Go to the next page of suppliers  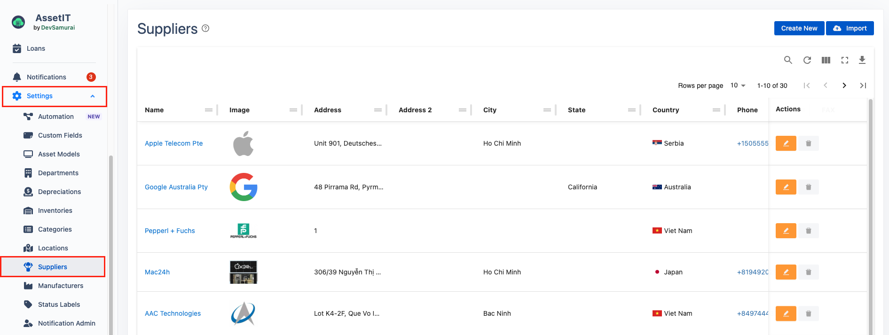coord(844,86)
